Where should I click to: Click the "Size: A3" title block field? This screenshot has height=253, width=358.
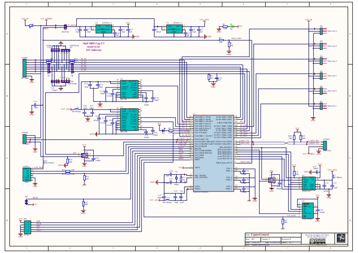tap(253, 239)
